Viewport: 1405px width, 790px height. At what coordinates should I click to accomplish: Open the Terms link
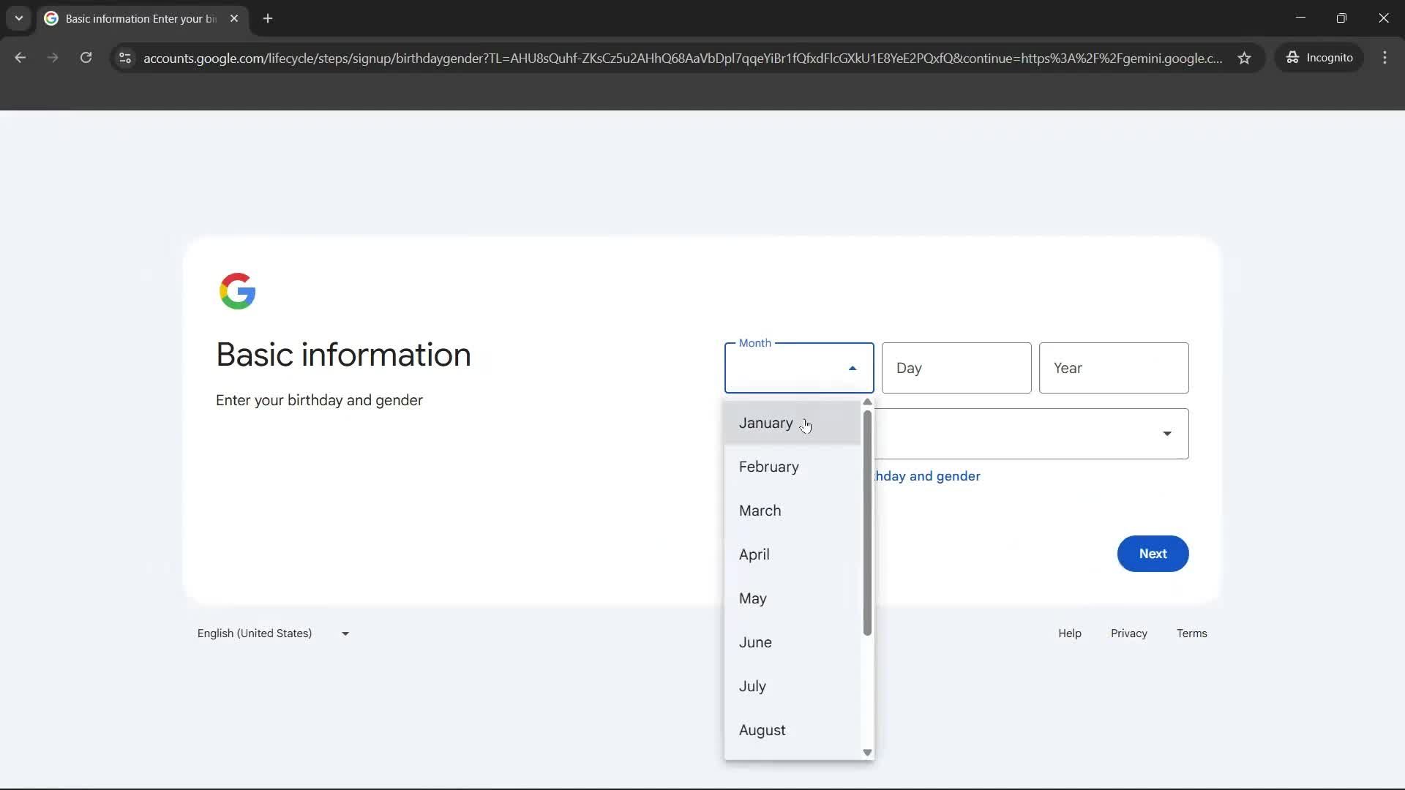coord(1191,633)
